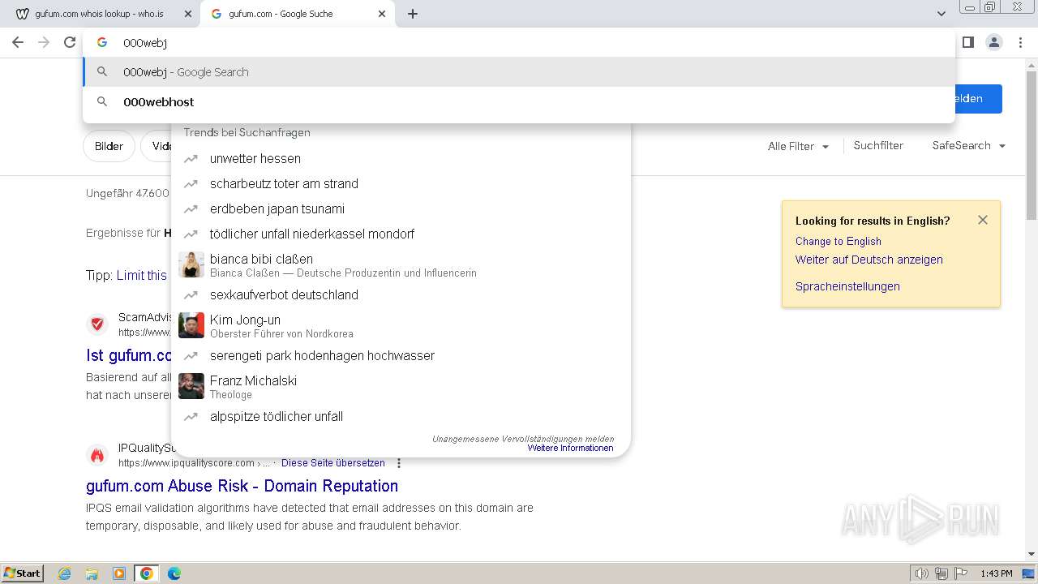
Task: Select trend 'unwetter hessen'
Action: tap(255, 159)
